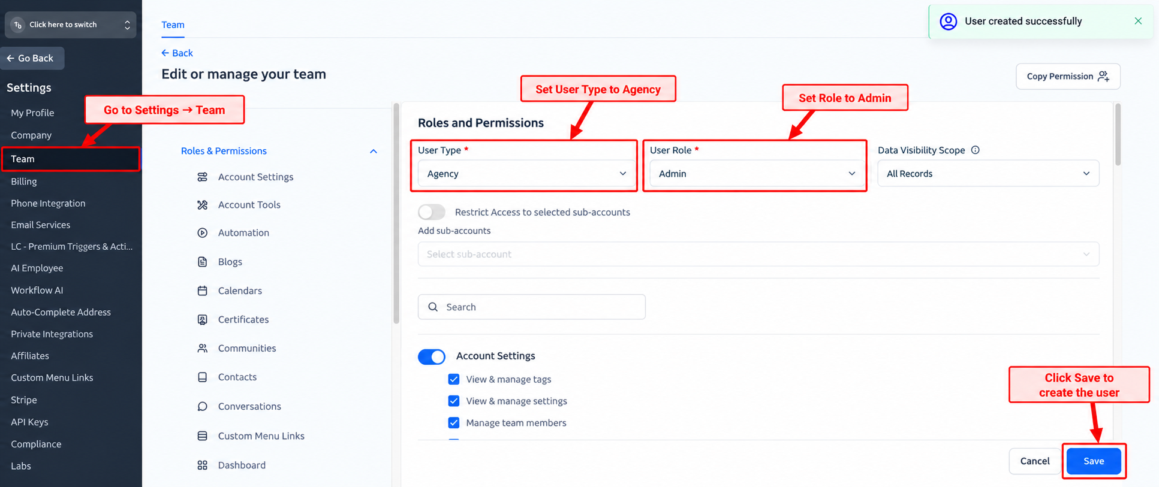
Task: Select Team in Settings sidebar
Action: pyautogui.click(x=71, y=159)
